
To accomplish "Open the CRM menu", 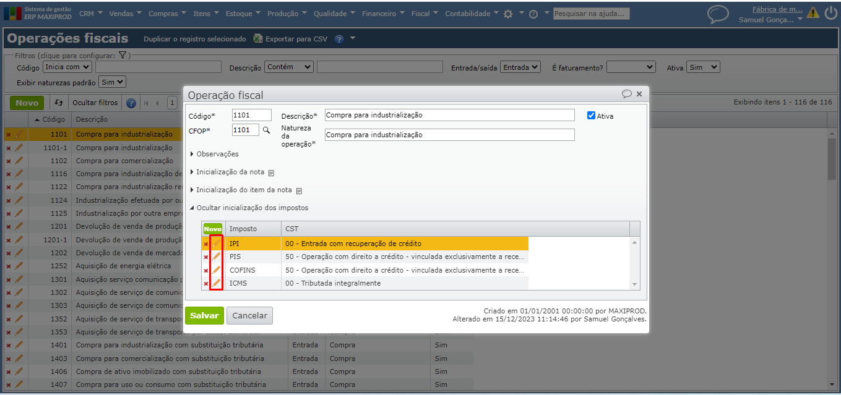I will pos(90,14).
